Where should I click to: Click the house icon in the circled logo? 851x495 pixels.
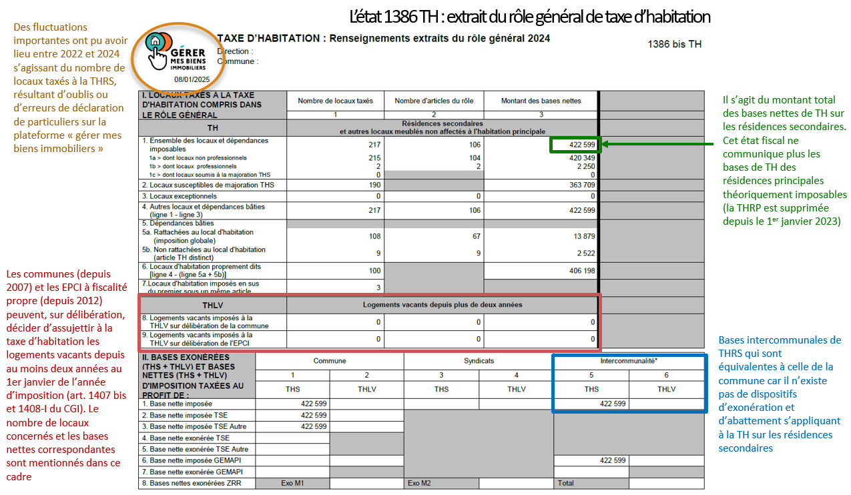pyautogui.click(x=155, y=41)
